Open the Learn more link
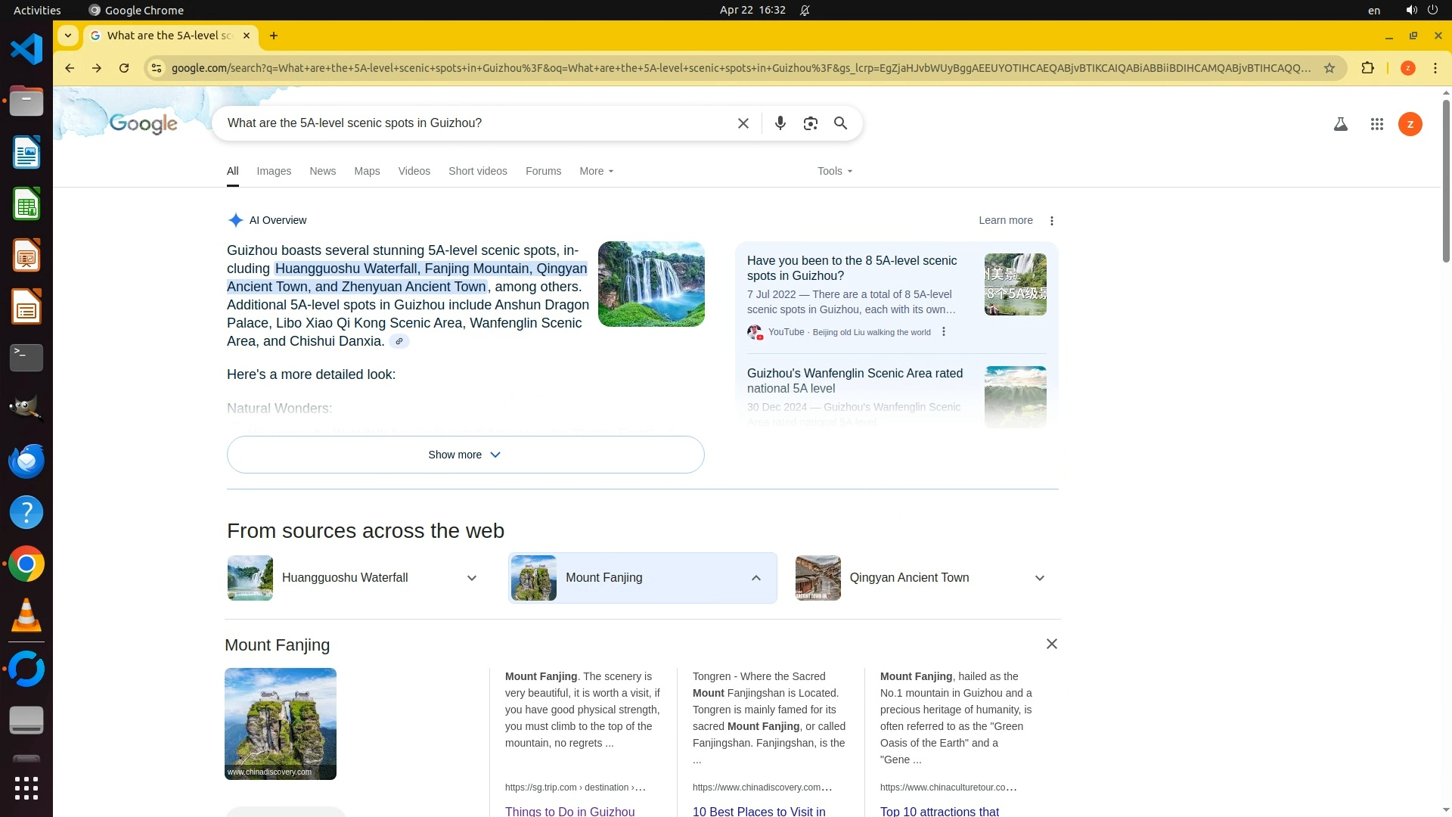Screen dimensions: 1452x817 pos(1005,220)
